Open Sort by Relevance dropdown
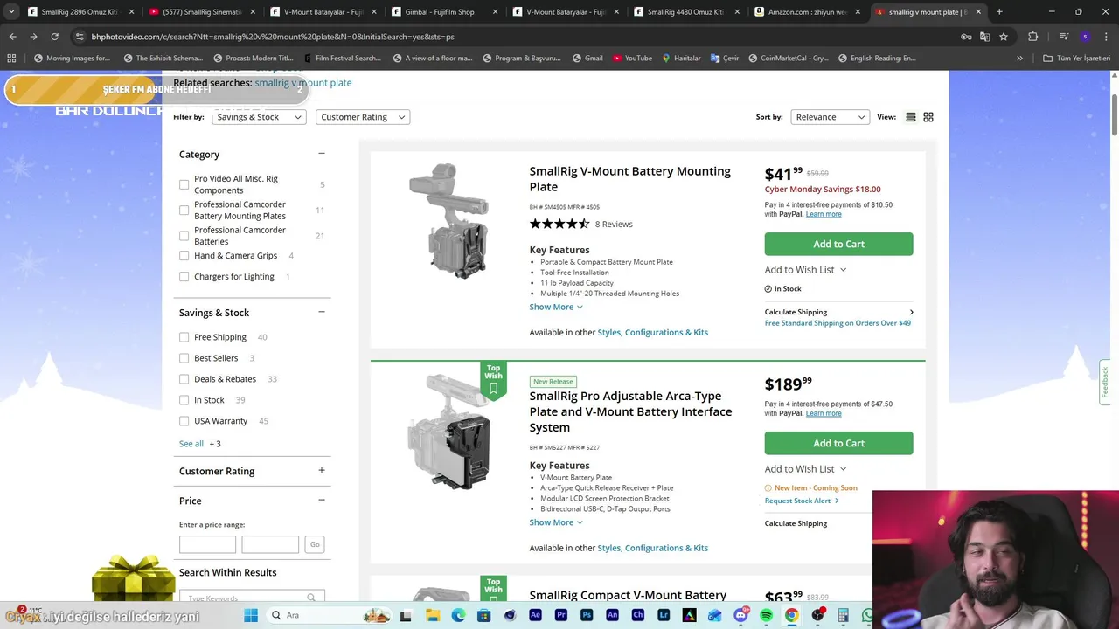 pyautogui.click(x=830, y=117)
